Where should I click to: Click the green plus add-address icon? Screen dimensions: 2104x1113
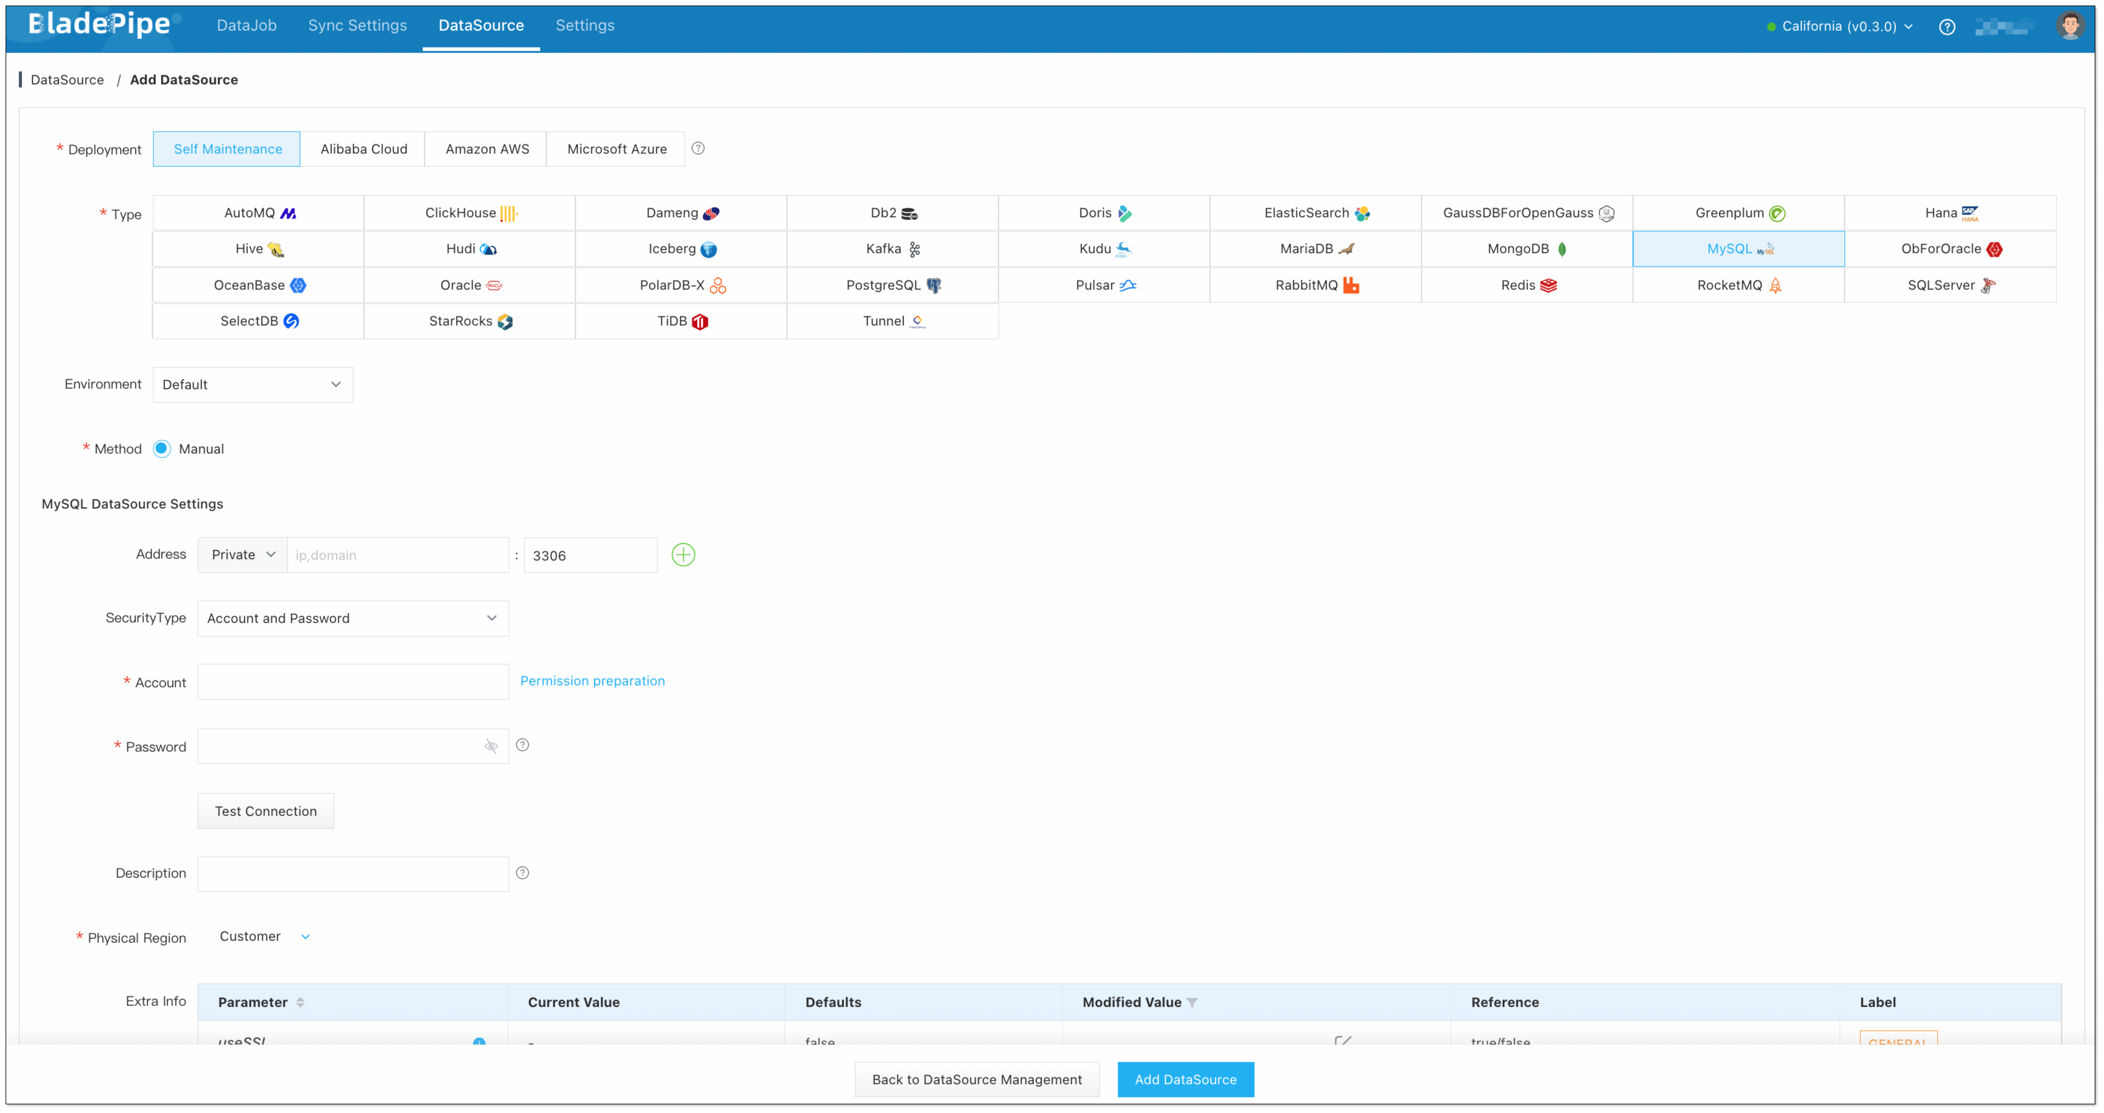pos(683,555)
